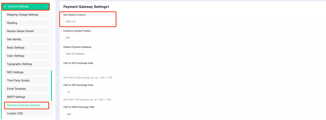Screen dimensions: 326x120
Task: Click the USD to IDR Exchange Rate field
Action: [x=193, y=70]
